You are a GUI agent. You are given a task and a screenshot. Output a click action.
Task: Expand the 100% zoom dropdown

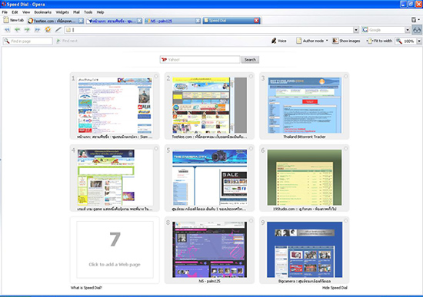[419, 41]
